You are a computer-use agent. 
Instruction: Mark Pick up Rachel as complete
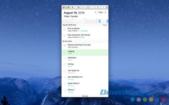[x=65, y=29]
